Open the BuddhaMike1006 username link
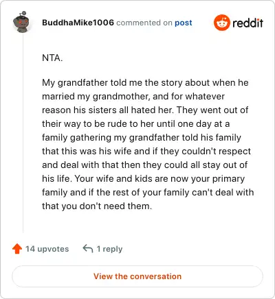 point(78,23)
